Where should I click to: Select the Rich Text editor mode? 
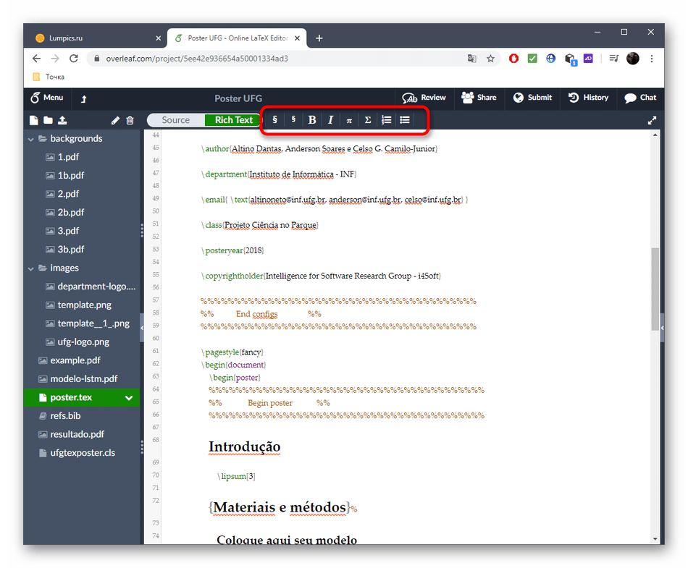(234, 120)
